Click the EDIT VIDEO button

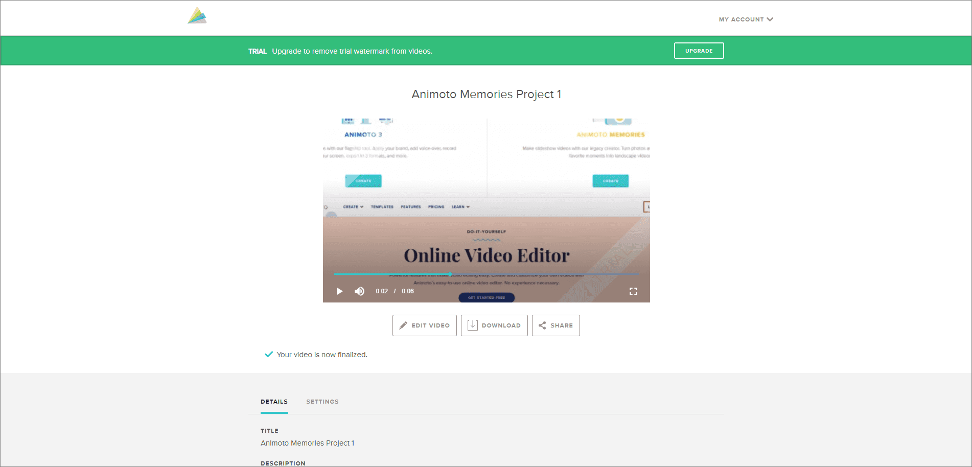tap(424, 325)
